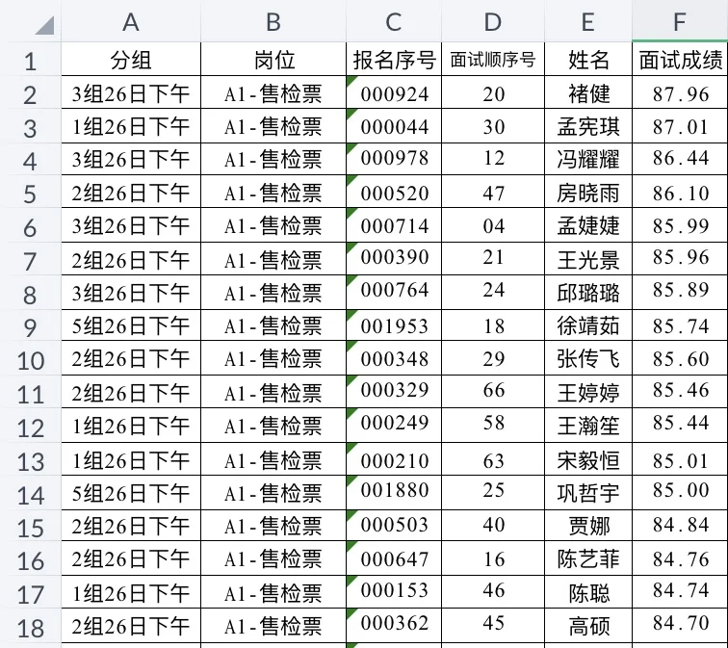Click the 分组 header cell
This screenshot has width=728, height=648.
click(131, 60)
